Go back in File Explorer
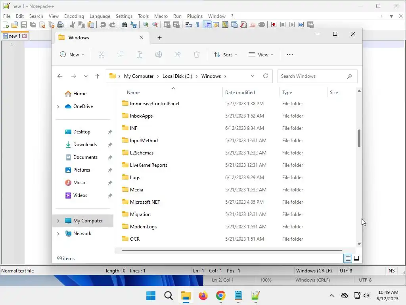Viewport: 406px width, 305px height. (x=60, y=76)
